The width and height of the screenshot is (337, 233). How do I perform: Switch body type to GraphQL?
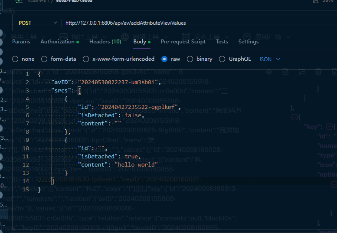[222, 59]
